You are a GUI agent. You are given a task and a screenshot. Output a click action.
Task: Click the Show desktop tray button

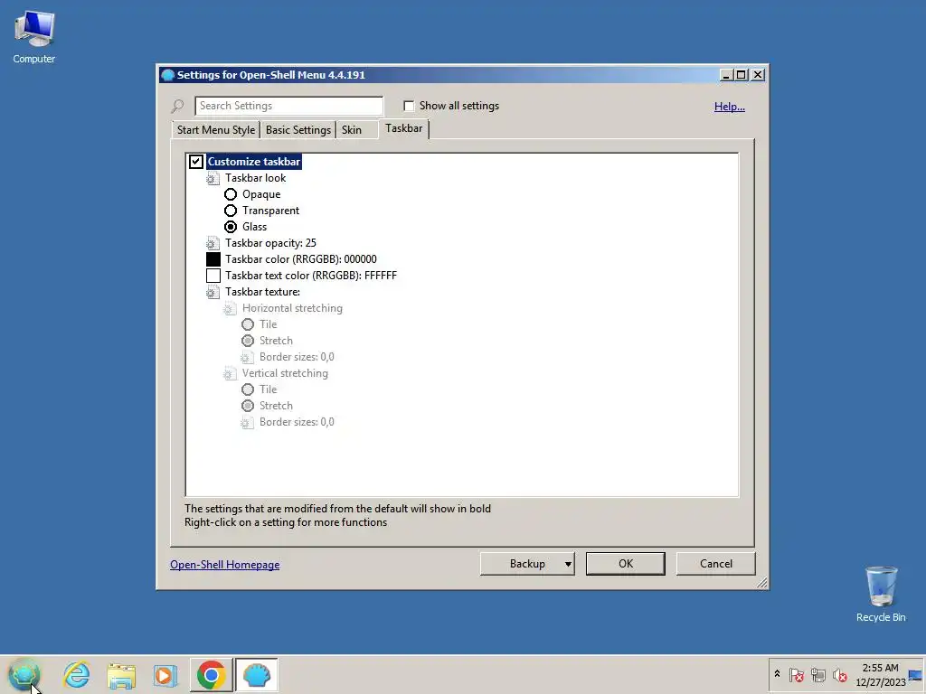tap(916, 675)
